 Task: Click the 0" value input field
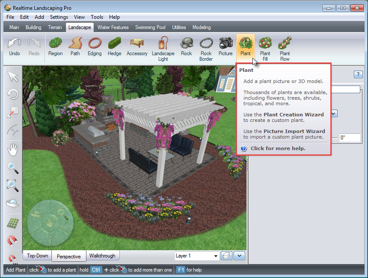point(350,137)
